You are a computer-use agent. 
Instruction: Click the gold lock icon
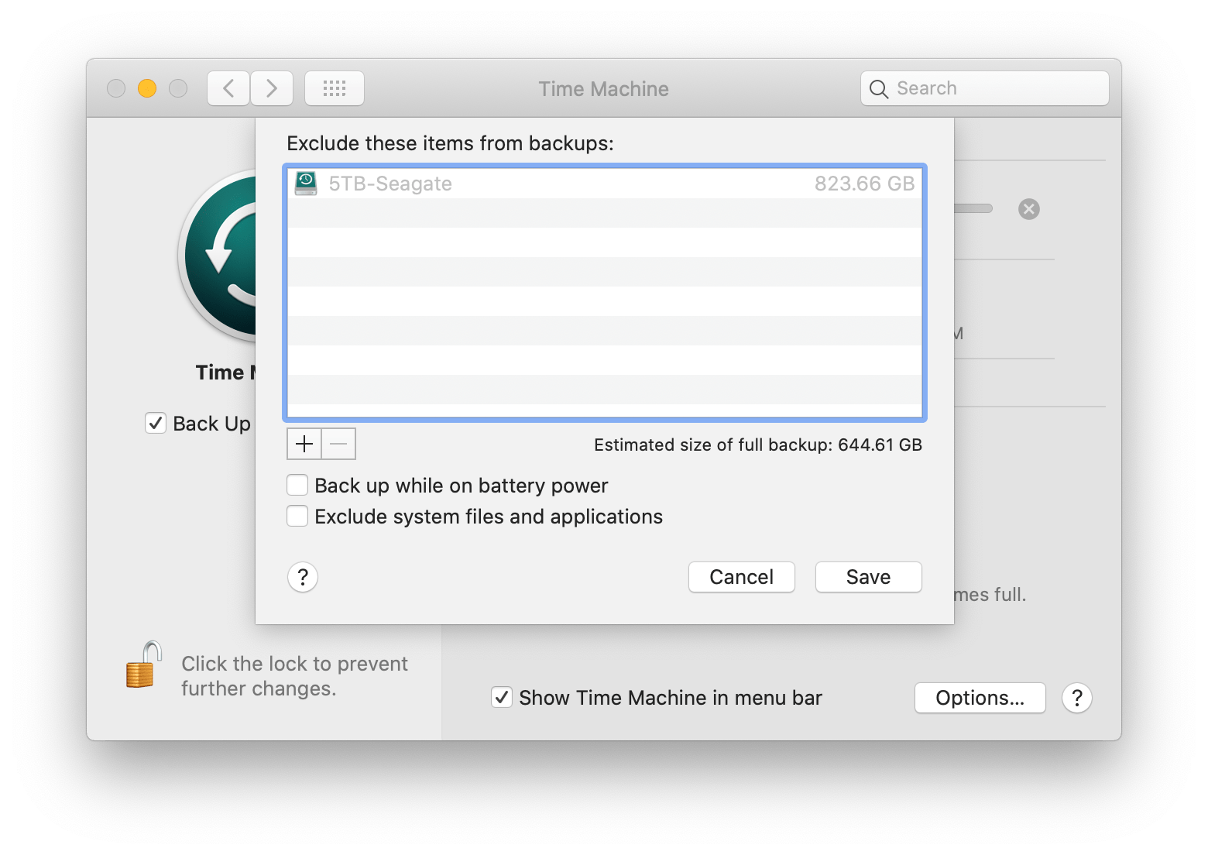[143, 664]
